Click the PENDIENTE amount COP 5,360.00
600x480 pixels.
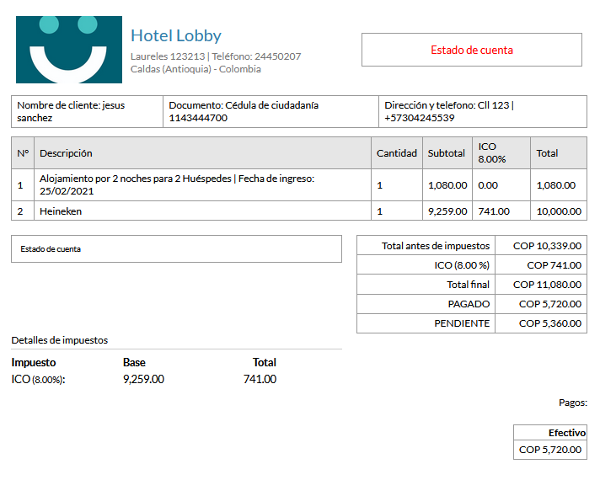pos(549,323)
